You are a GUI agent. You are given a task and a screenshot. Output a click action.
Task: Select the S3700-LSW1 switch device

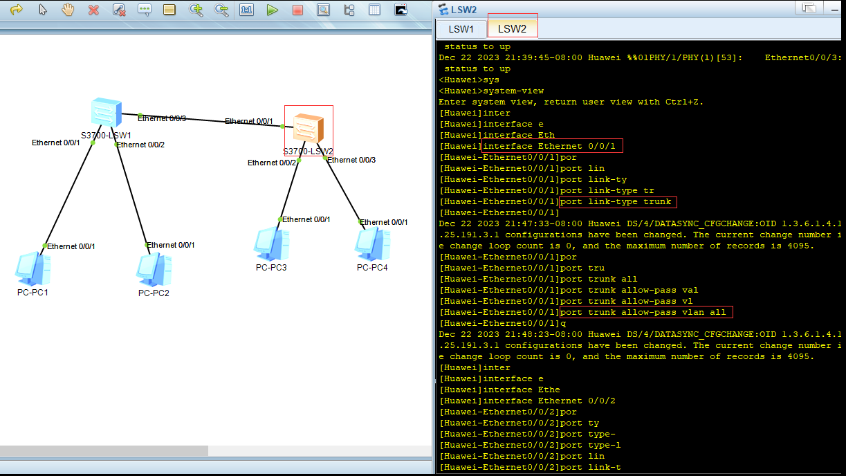pyautogui.click(x=106, y=113)
